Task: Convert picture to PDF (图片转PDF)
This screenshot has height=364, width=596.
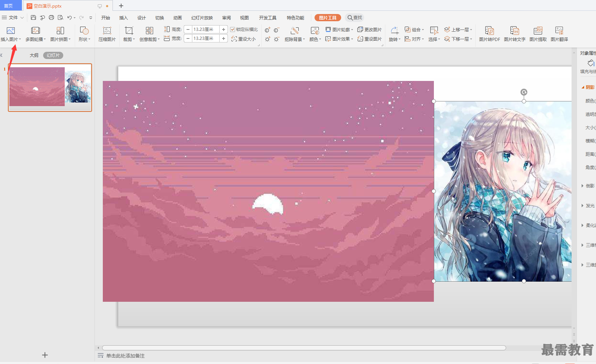Action: pos(490,34)
